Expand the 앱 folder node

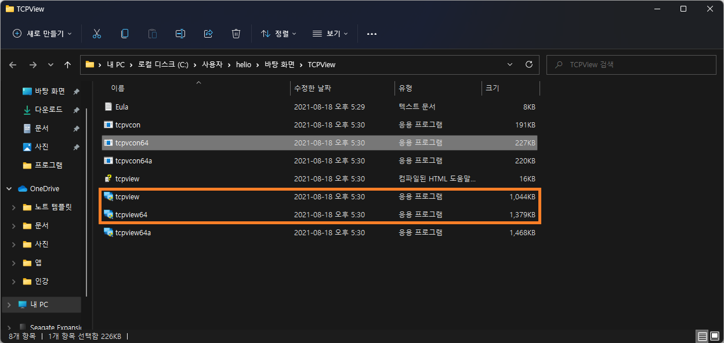click(15, 262)
